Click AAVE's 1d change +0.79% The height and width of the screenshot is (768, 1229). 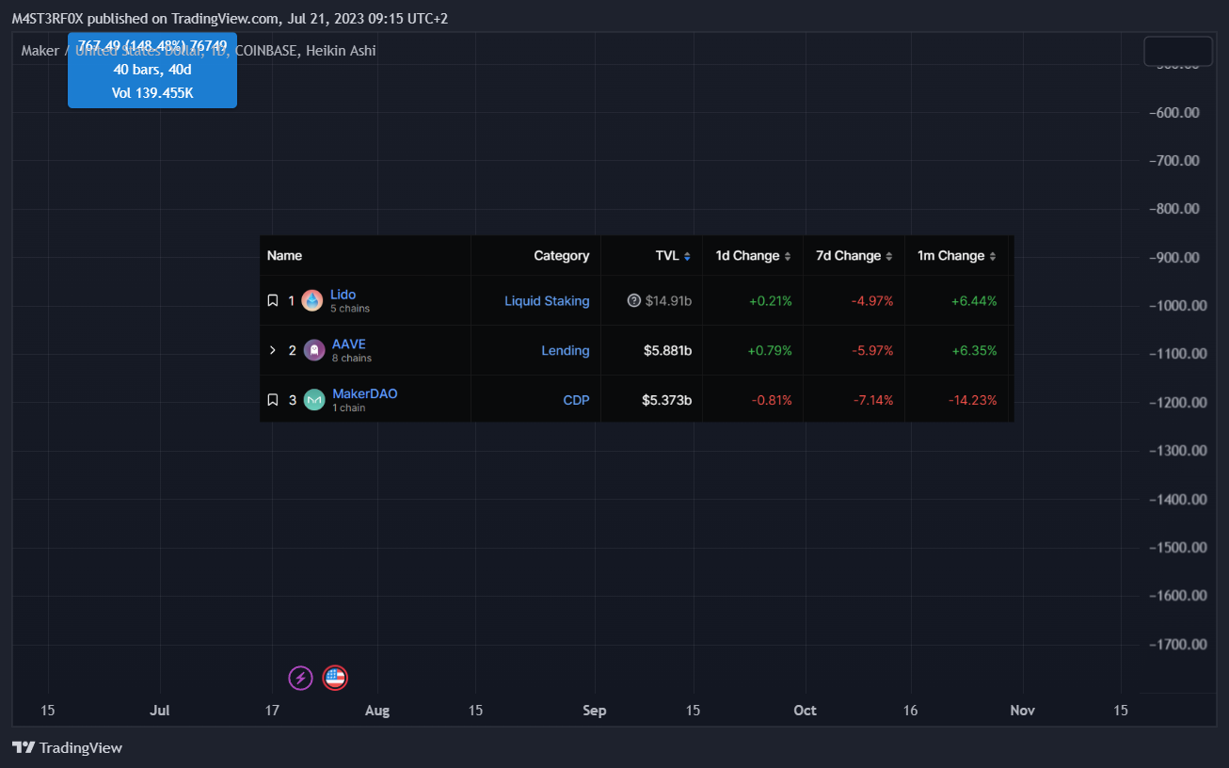pos(771,350)
